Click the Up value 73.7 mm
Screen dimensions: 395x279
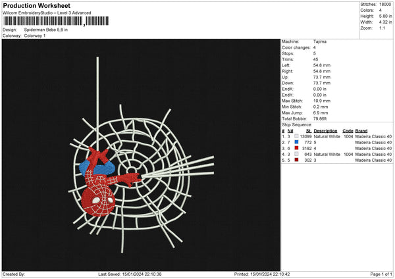(x=322, y=77)
